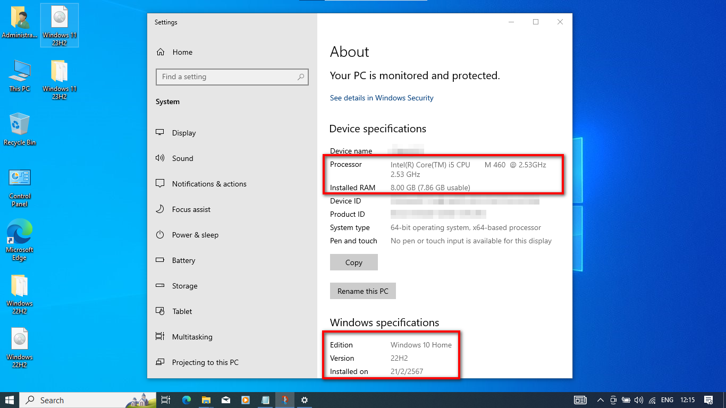Click the Windows 10 Home edition value
Screen dimensions: 726x408
421,345
